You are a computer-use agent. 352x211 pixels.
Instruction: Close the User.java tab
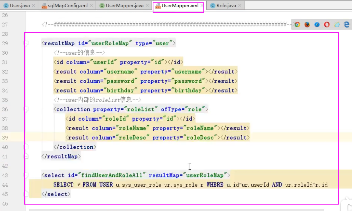pos(34,5)
